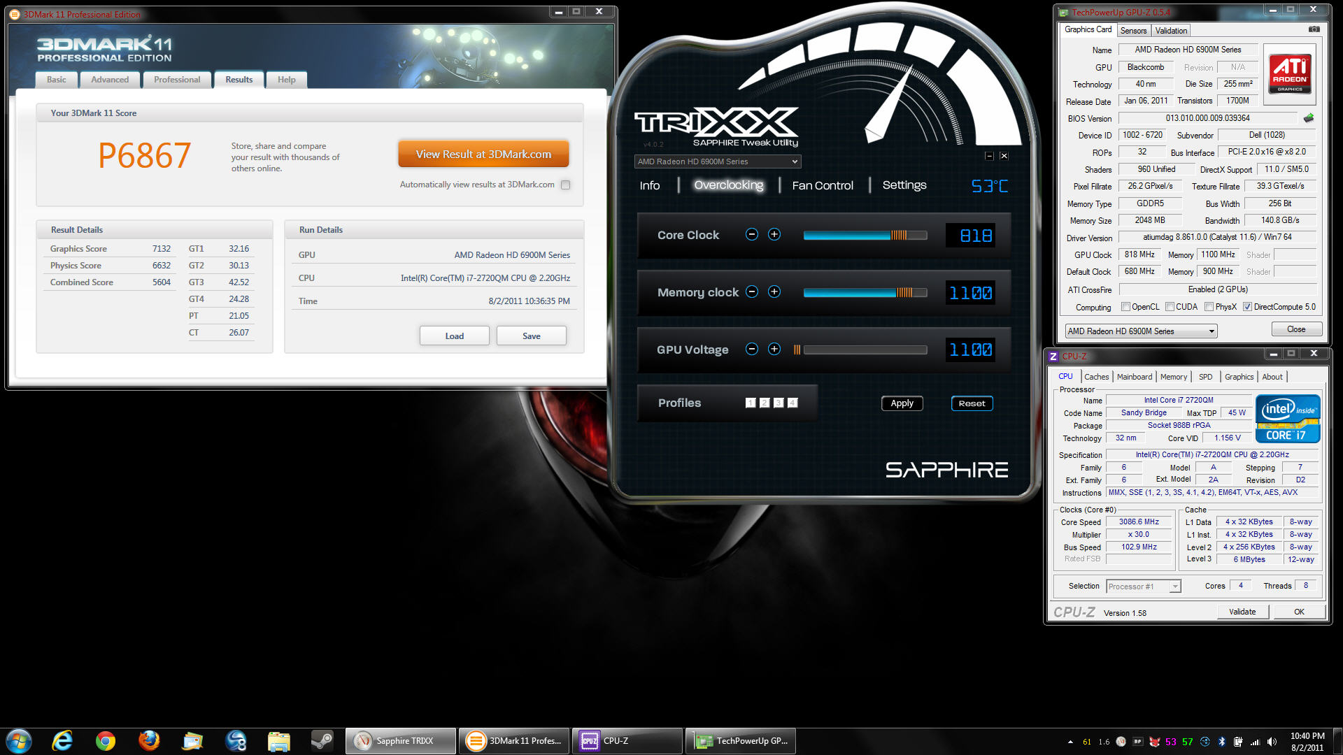Open CPU-Z processor Selection dropdown

(x=1144, y=587)
